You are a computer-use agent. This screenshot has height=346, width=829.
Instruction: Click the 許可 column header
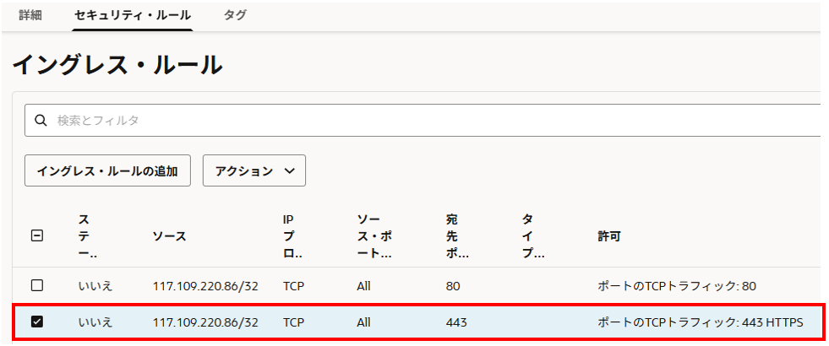click(x=608, y=236)
